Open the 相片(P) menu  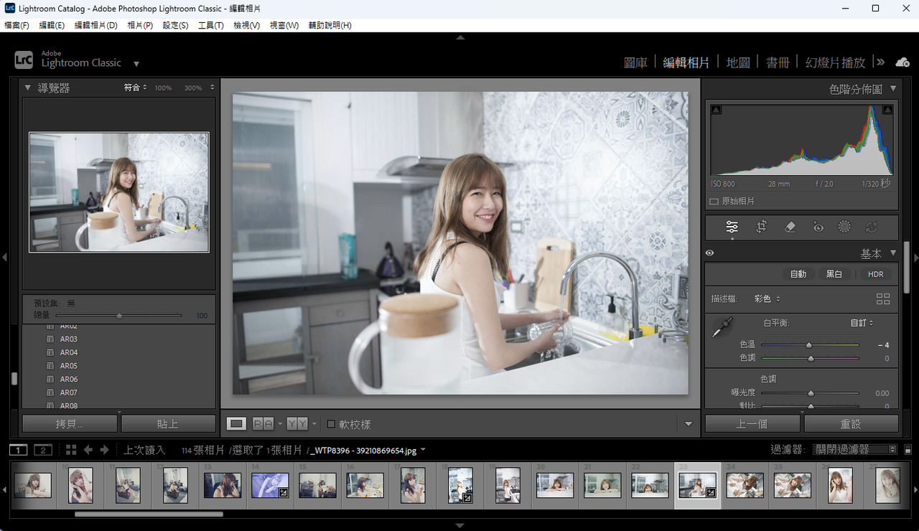point(140,25)
